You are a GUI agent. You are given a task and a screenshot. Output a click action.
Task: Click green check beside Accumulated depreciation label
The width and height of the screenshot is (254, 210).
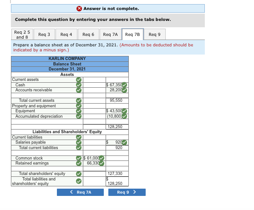[x=79, y=116]
